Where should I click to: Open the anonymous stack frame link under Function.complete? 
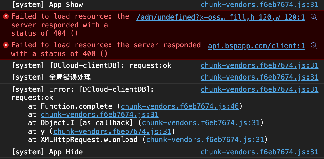coord(100,115)
